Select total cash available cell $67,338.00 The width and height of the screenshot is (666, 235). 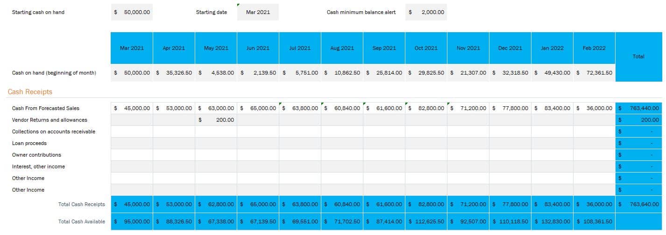[216, 221]
